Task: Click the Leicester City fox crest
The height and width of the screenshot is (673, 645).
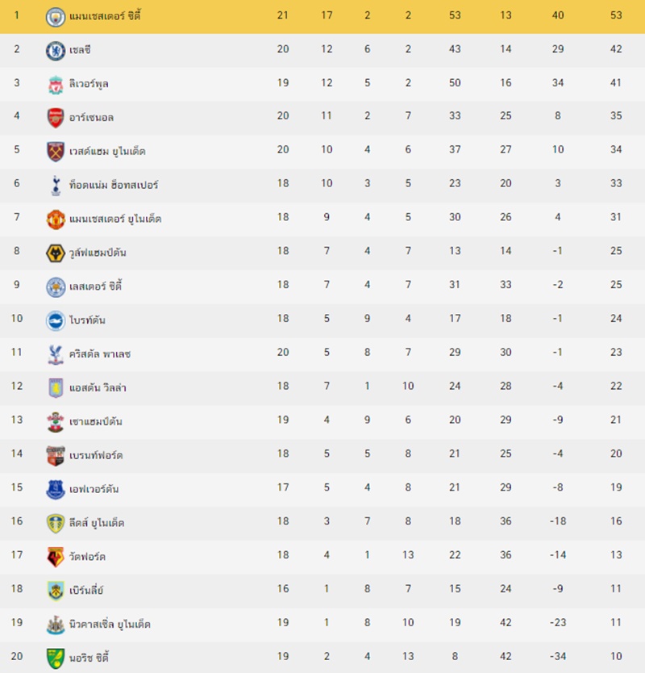Action: pos(56,286)
